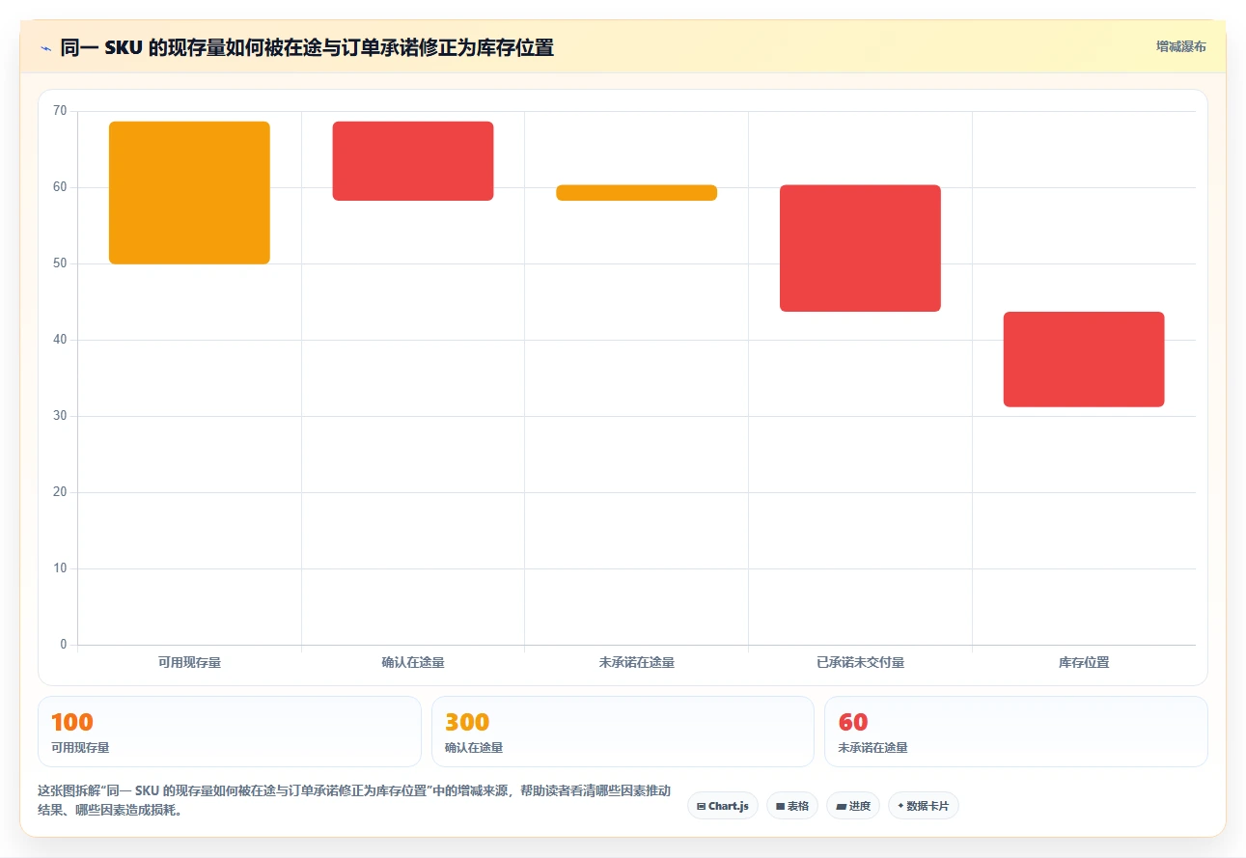Select the red 已承诺未交付量 waterfall bar
Screen dimensions: 1246x858
click(x=860, y=248)
